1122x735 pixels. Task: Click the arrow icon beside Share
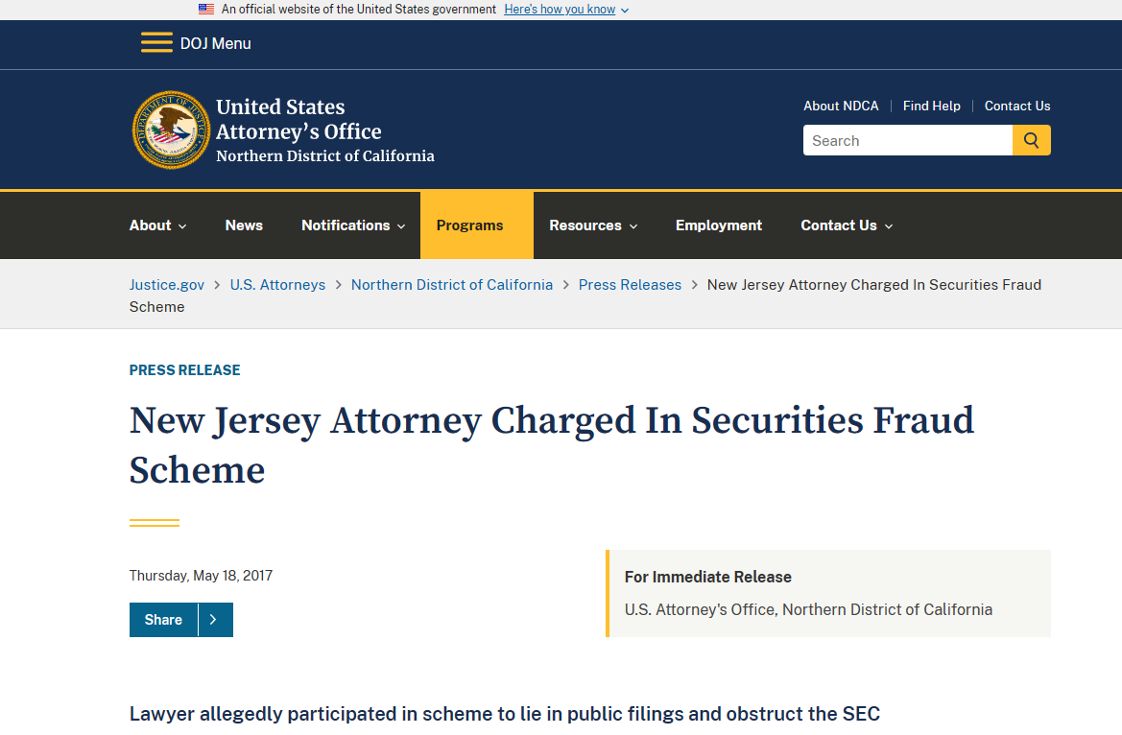click(x=214, y=620)
